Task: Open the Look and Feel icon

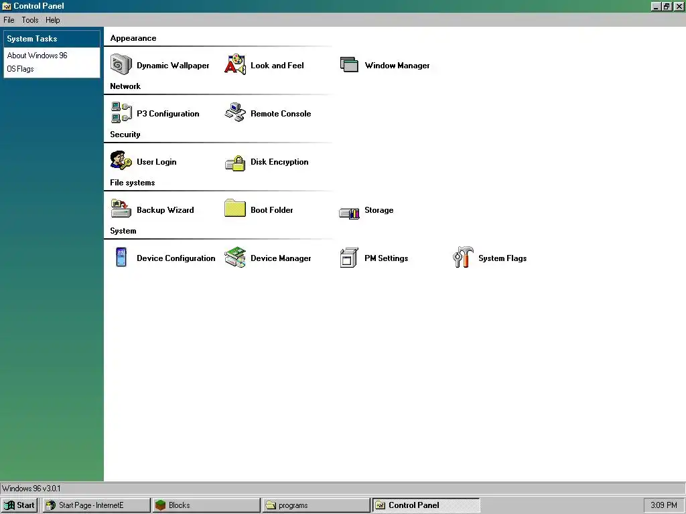Action: tap(235, 65)
